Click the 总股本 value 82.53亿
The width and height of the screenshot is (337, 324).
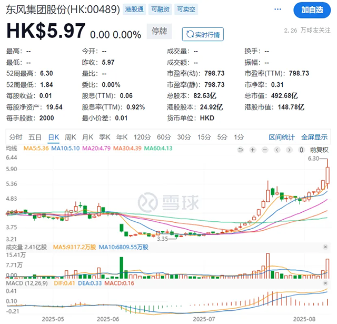(x=205, y=96)
